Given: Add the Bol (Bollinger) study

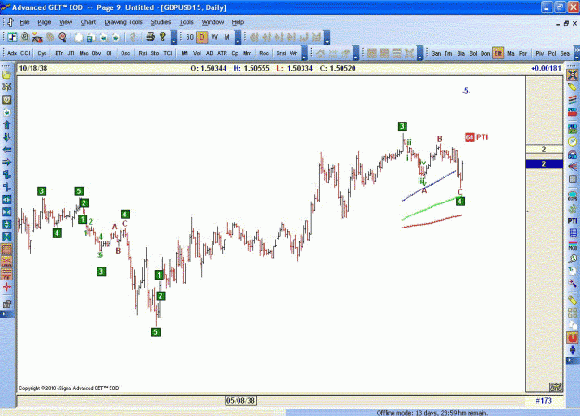Looking at the screenshot, I should tap(473, 53).
